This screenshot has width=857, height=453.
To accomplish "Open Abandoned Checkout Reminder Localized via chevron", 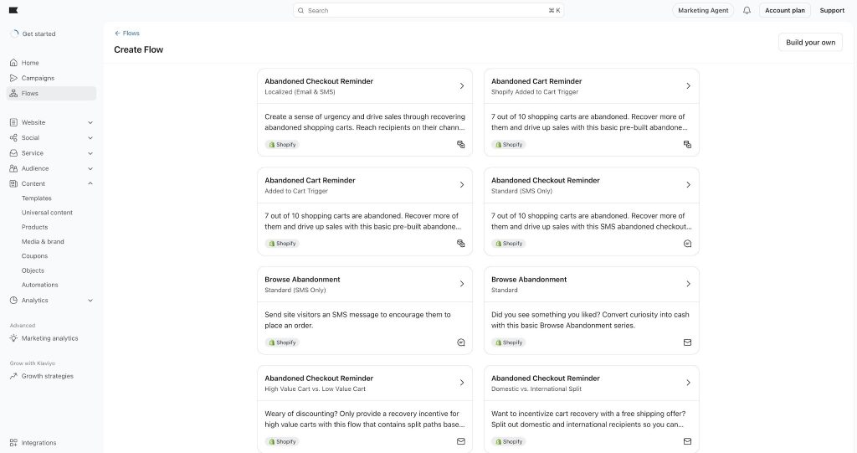I will [x=462, y=86].
